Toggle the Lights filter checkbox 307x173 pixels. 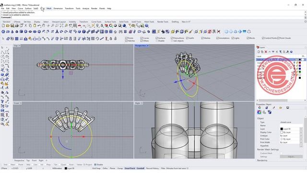pos(233,38)
